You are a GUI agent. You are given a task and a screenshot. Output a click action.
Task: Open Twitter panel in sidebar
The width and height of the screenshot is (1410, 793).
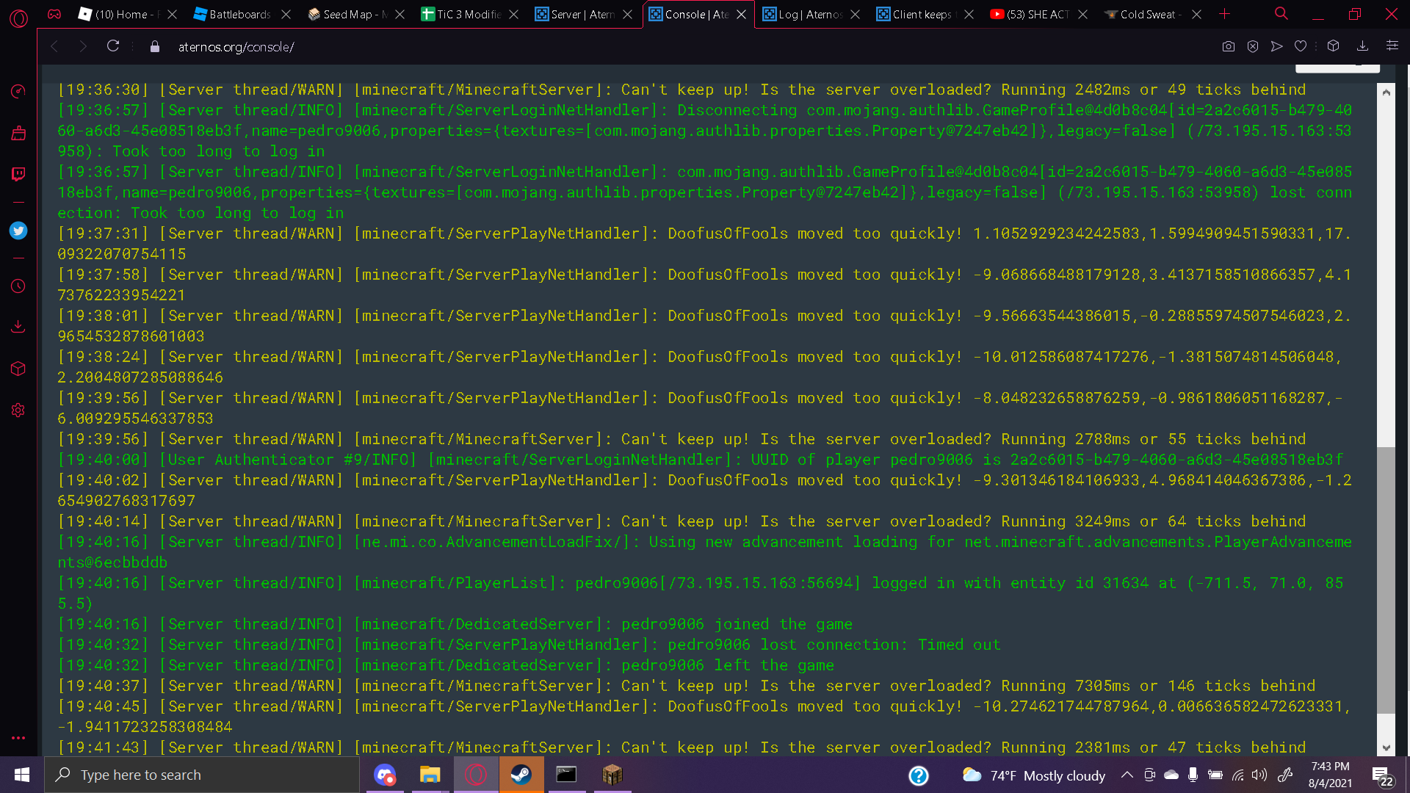tap(18, 231)
